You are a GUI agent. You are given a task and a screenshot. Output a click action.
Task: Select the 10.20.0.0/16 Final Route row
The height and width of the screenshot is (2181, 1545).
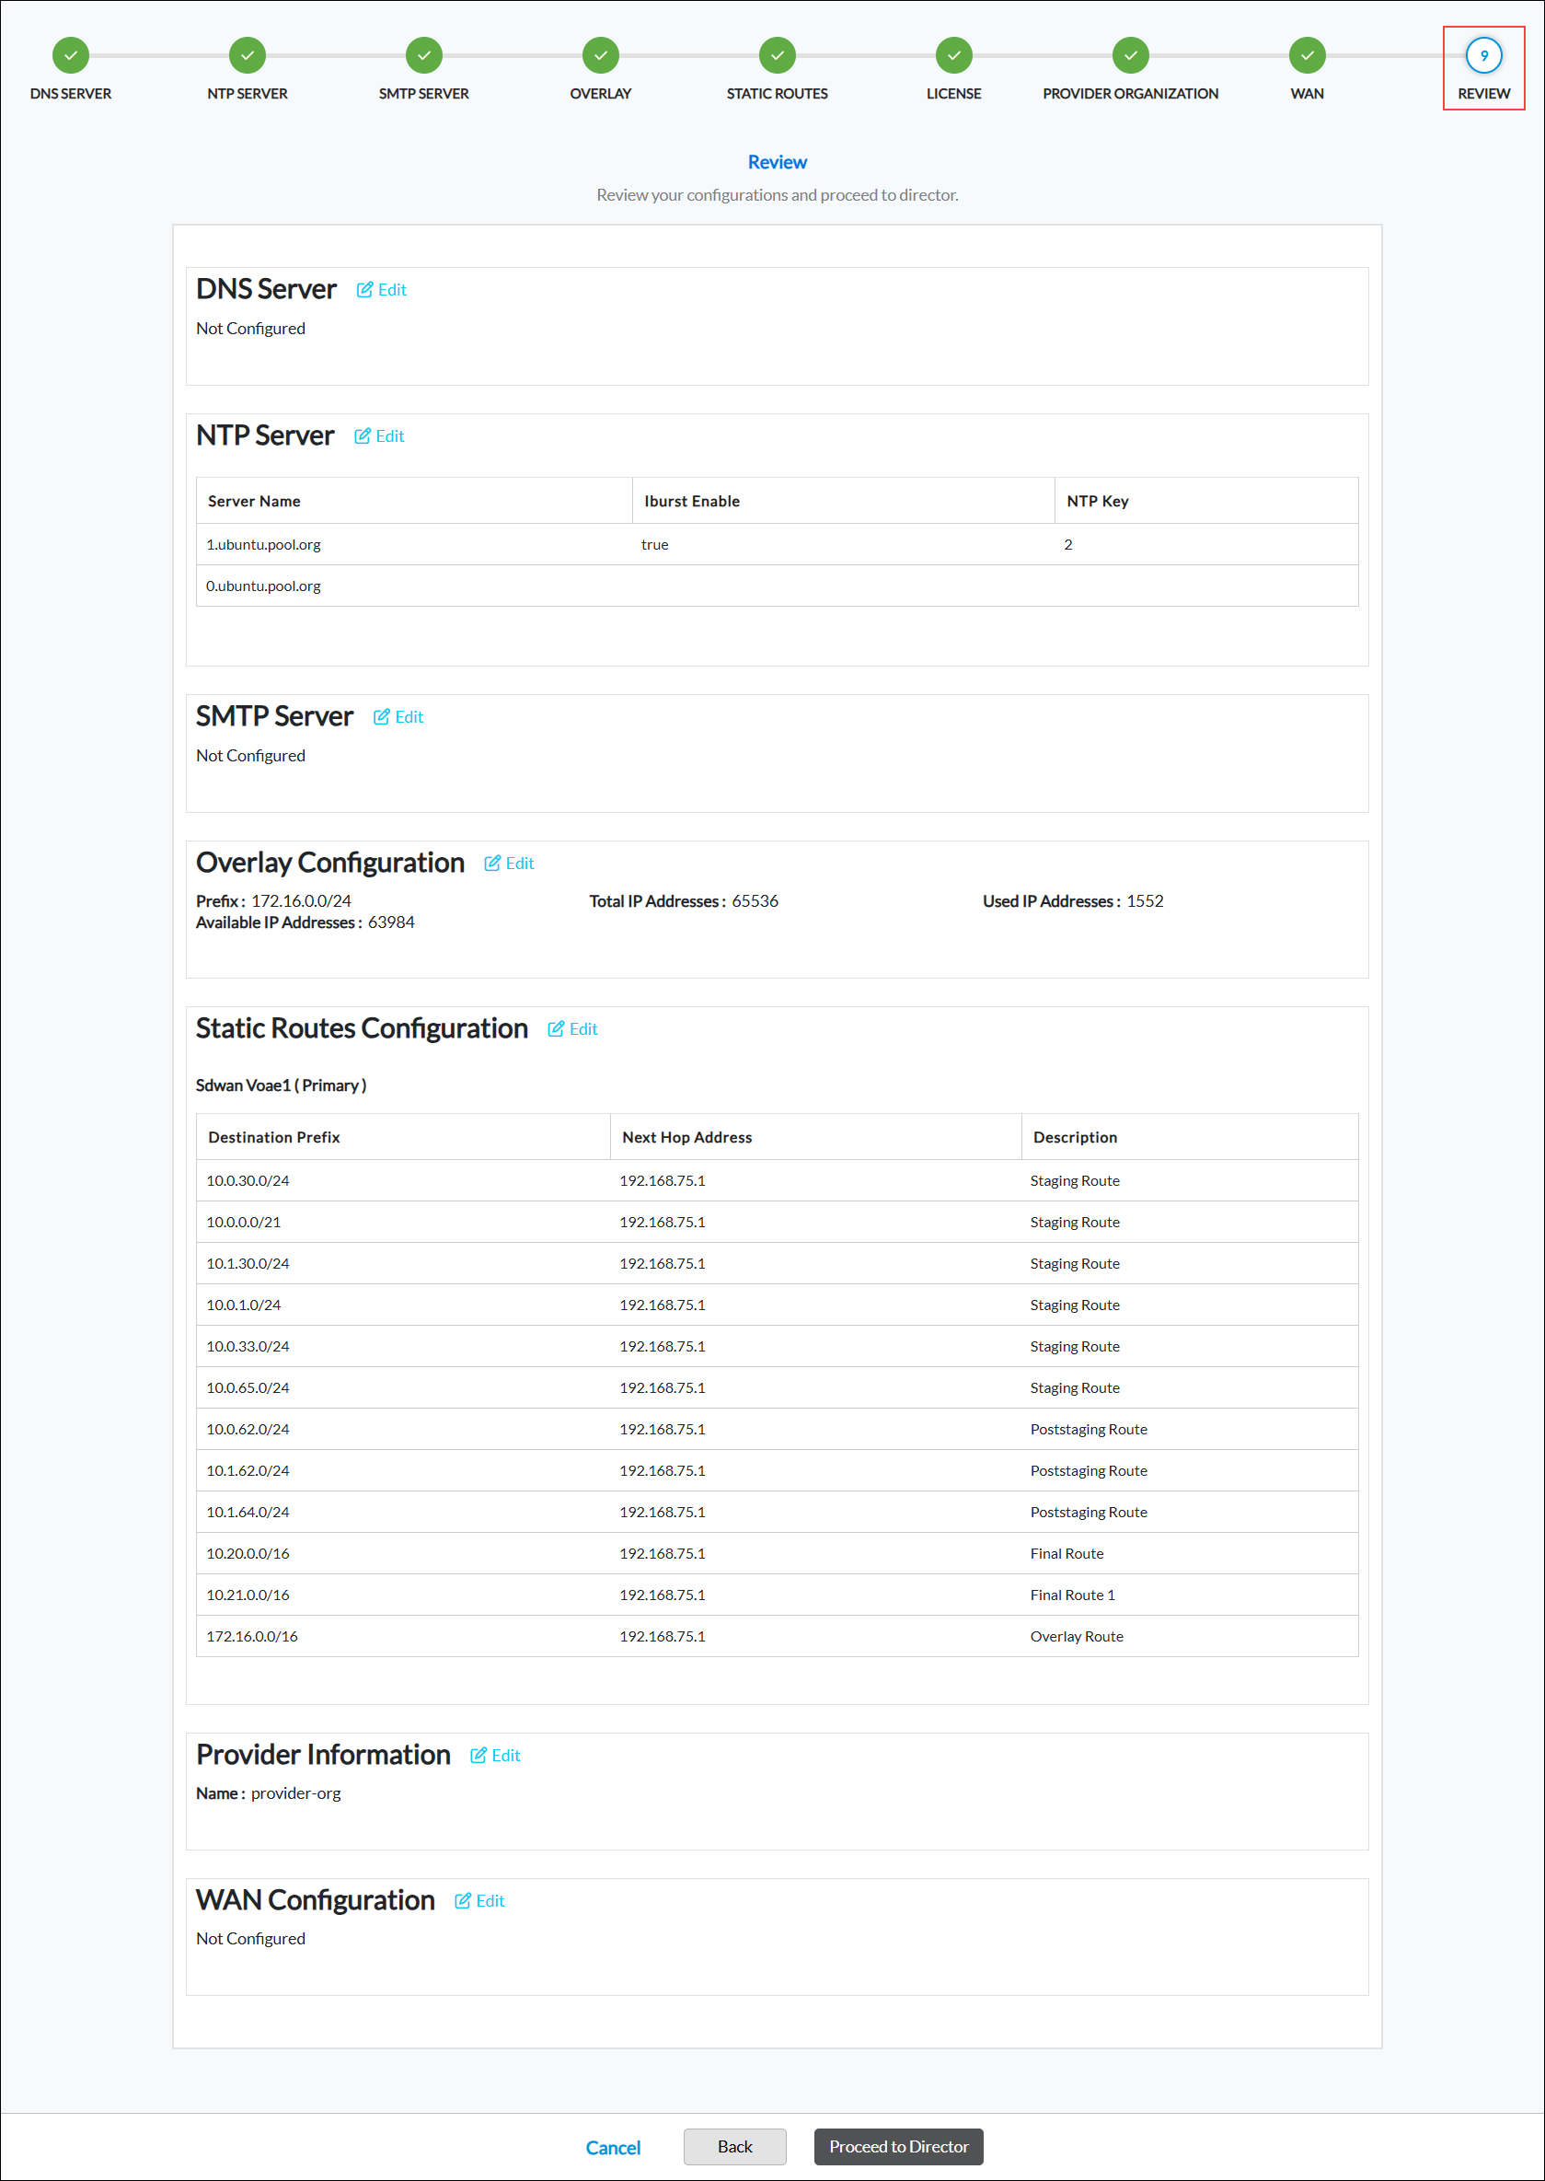coord(778,1554)
